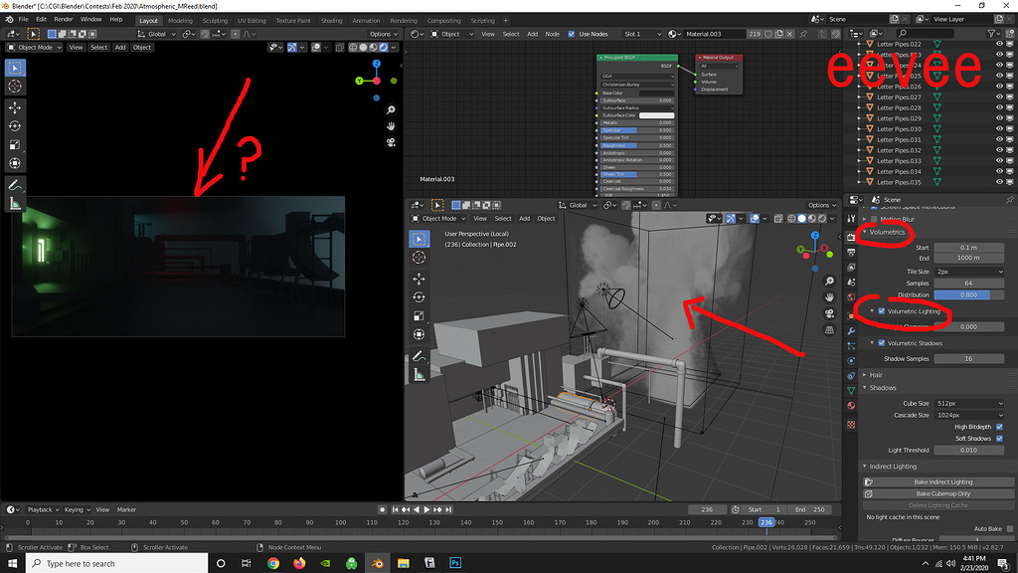Image resolution: width=1018 pixels, height=573 pixels.
Task: Open the Texture properties tab
Action: pyautogui.click(x=851, y=424)
